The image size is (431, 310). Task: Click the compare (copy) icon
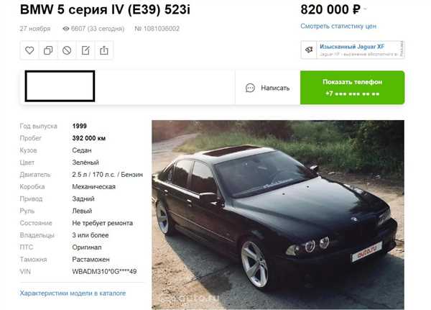coord(48,50)
